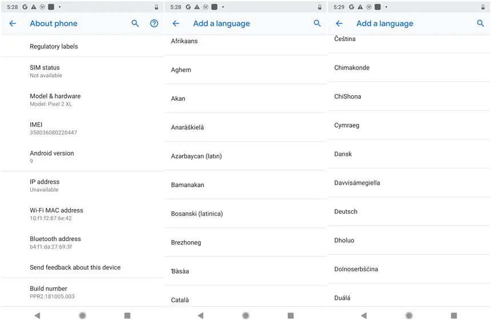The width and height of the screenshot is (491, 326).
Task: Select Brezhoneg language
Action: click(x=246, y=242)
